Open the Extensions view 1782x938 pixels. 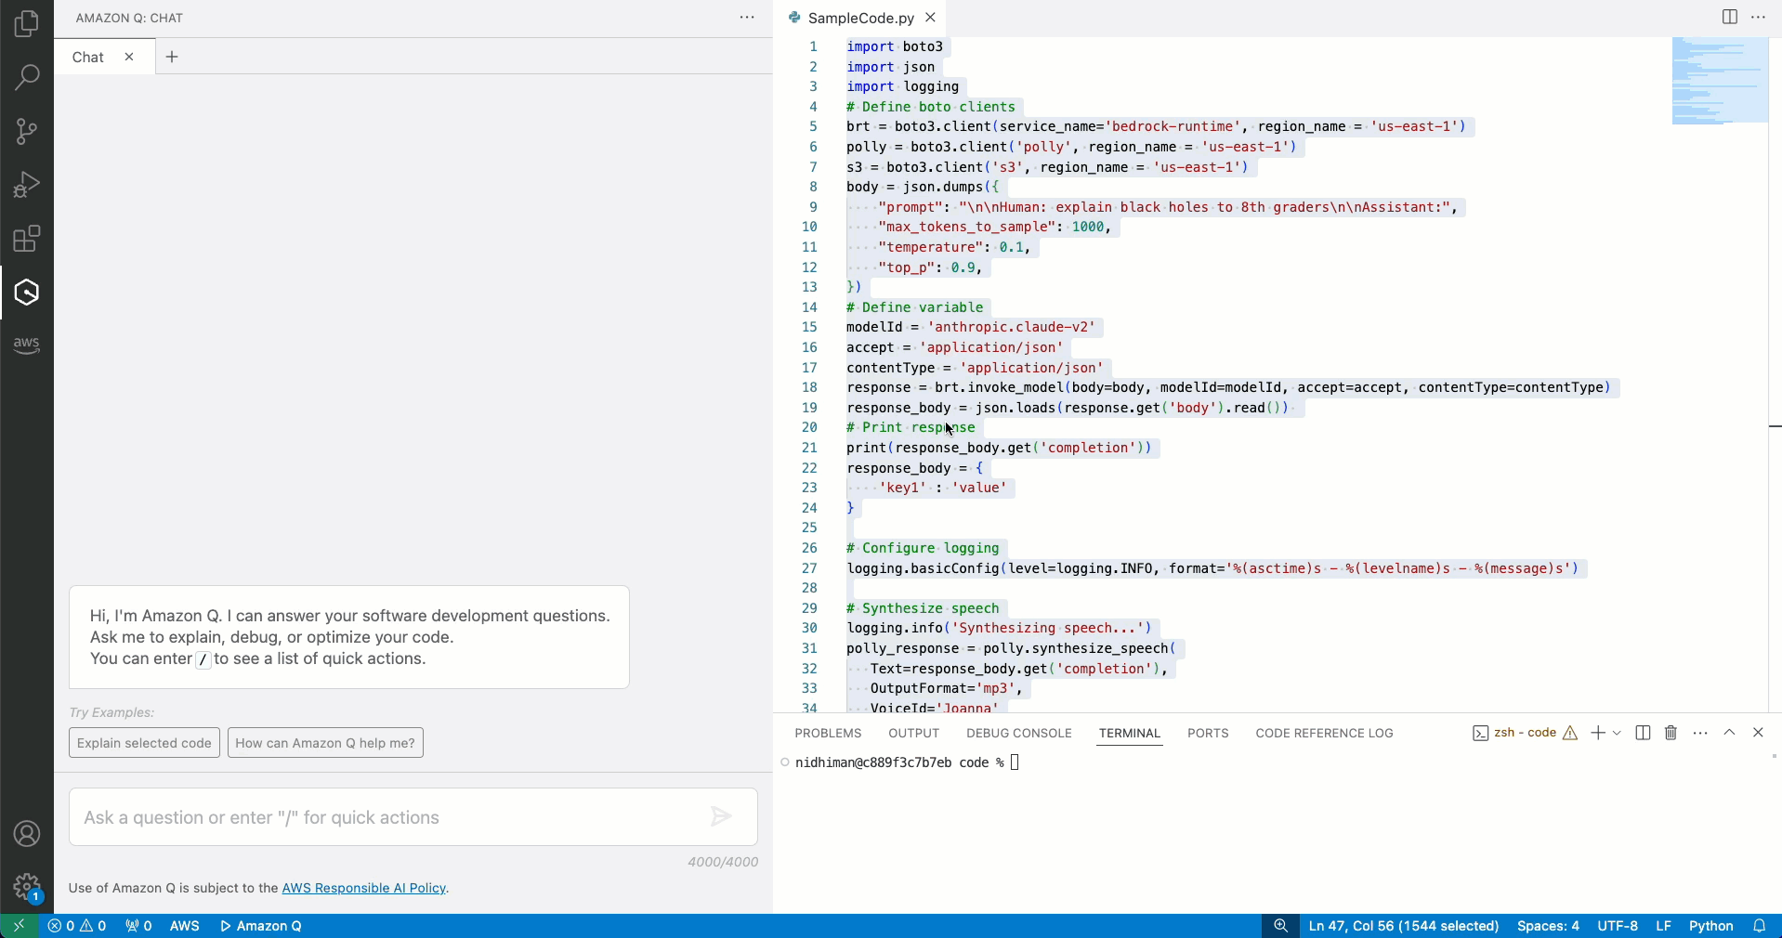(x=26, y=238)
